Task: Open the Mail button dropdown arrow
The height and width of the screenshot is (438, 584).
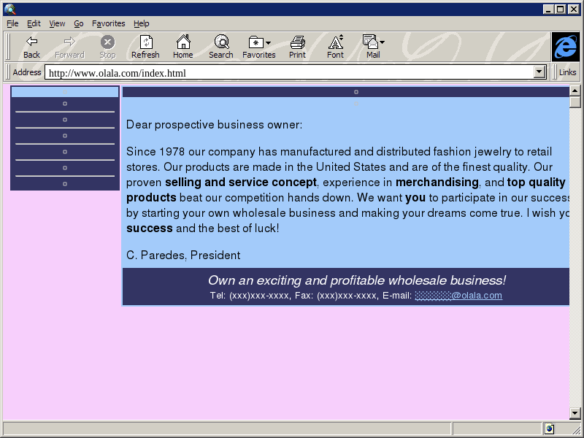Action: (382, 42)
